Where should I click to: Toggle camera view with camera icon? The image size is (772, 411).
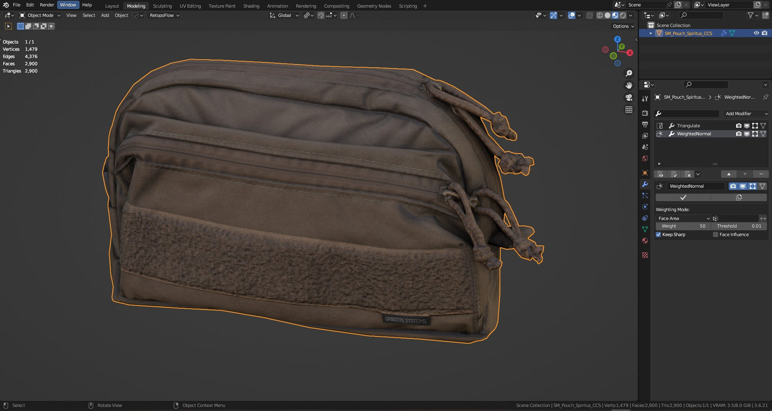coord(629,98)
